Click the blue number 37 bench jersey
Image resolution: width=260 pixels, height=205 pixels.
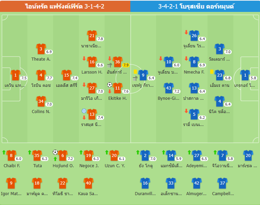click(222, 183)
